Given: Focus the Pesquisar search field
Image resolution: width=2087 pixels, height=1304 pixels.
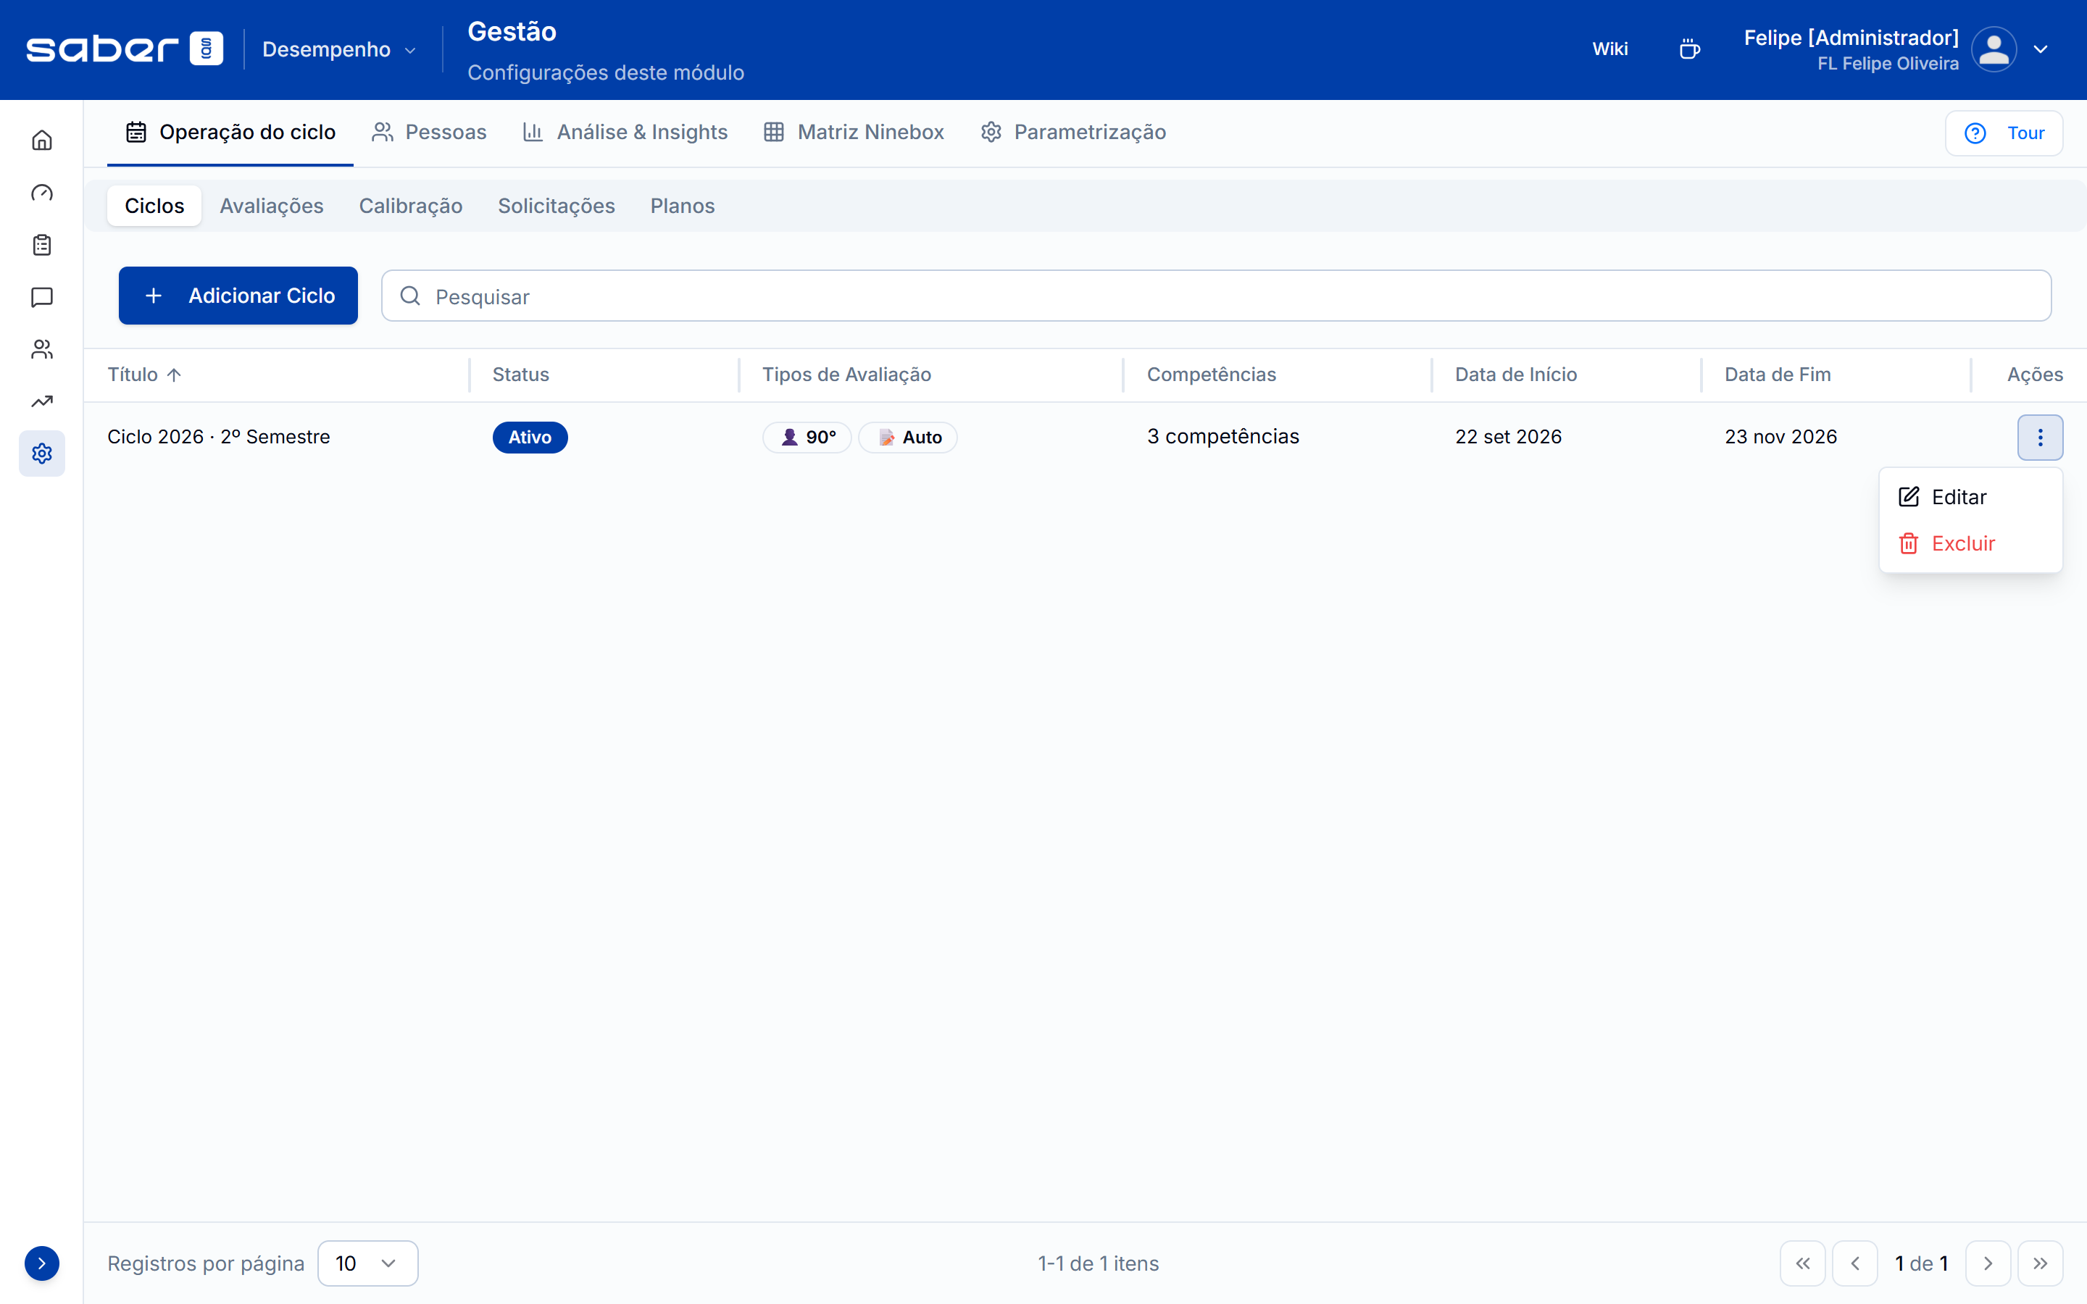Looking at the screenshot, I should 1216,296.
